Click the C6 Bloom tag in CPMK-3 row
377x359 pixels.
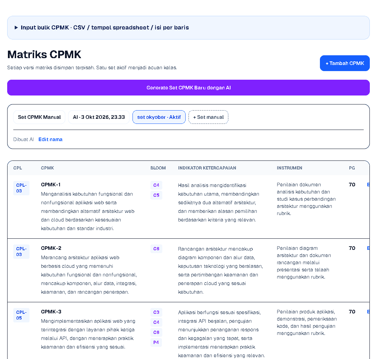(x=156, y=332)
